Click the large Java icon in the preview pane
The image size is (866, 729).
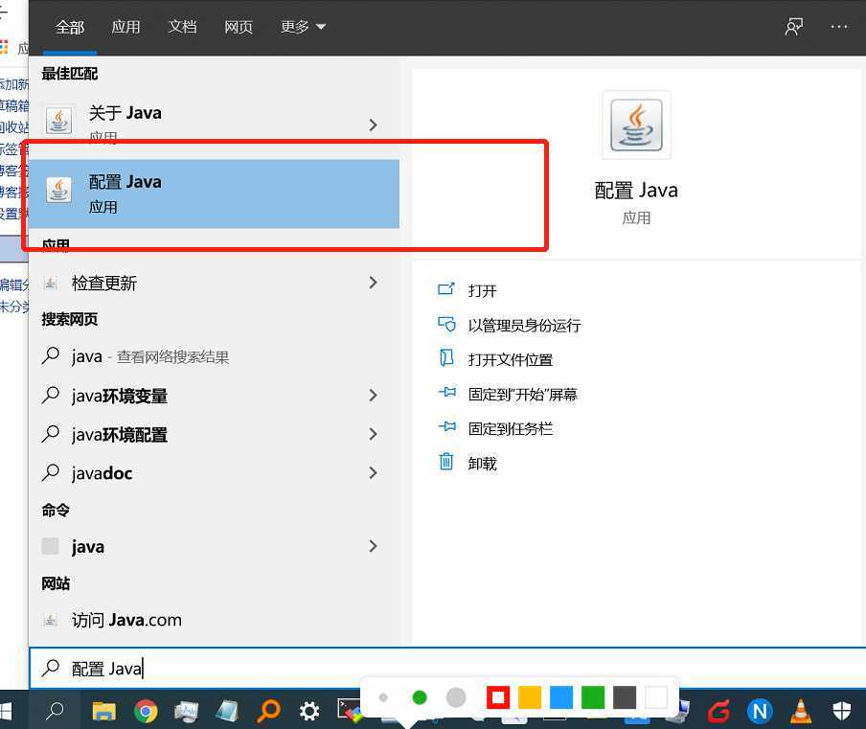coord(636,125)
